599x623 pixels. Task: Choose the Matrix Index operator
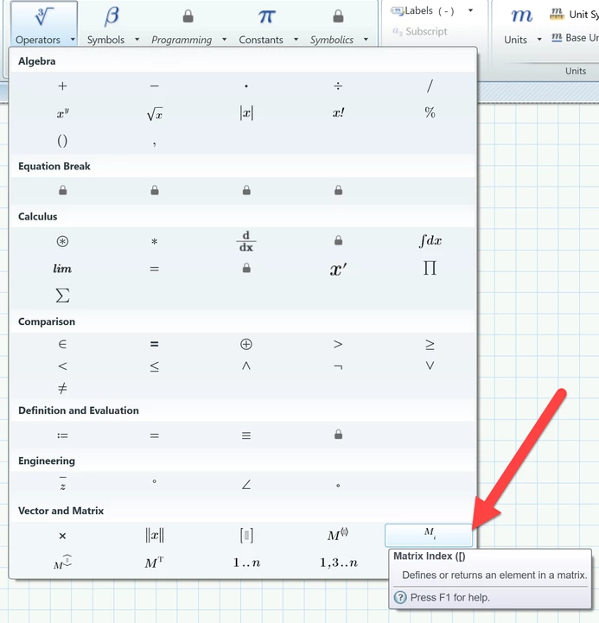[429, 535]
